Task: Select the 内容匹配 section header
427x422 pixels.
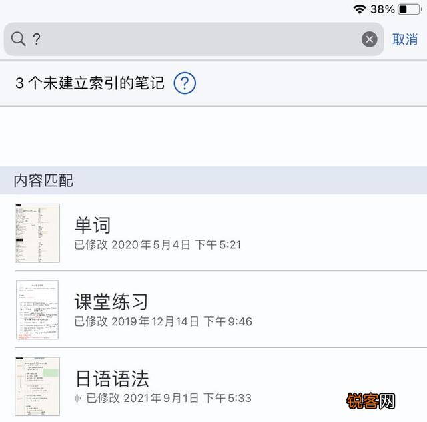Action: coord(213,180)
